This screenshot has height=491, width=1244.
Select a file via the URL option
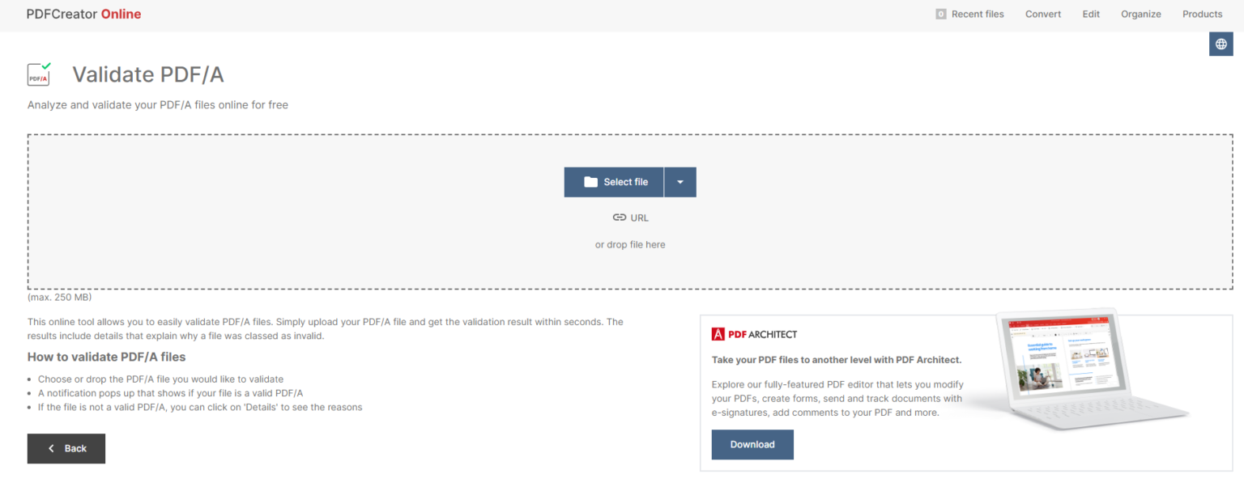click(x=630, y=217)
